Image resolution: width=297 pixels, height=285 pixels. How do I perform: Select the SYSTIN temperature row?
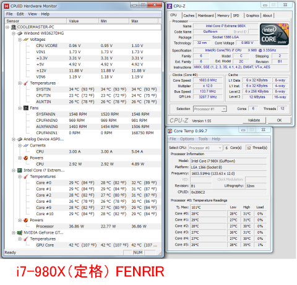98,89
